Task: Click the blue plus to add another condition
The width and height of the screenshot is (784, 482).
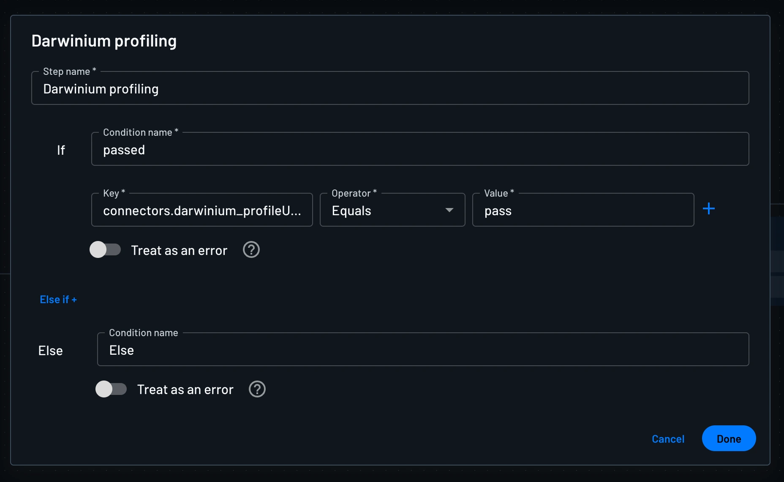Action: [x=709, y=208]
